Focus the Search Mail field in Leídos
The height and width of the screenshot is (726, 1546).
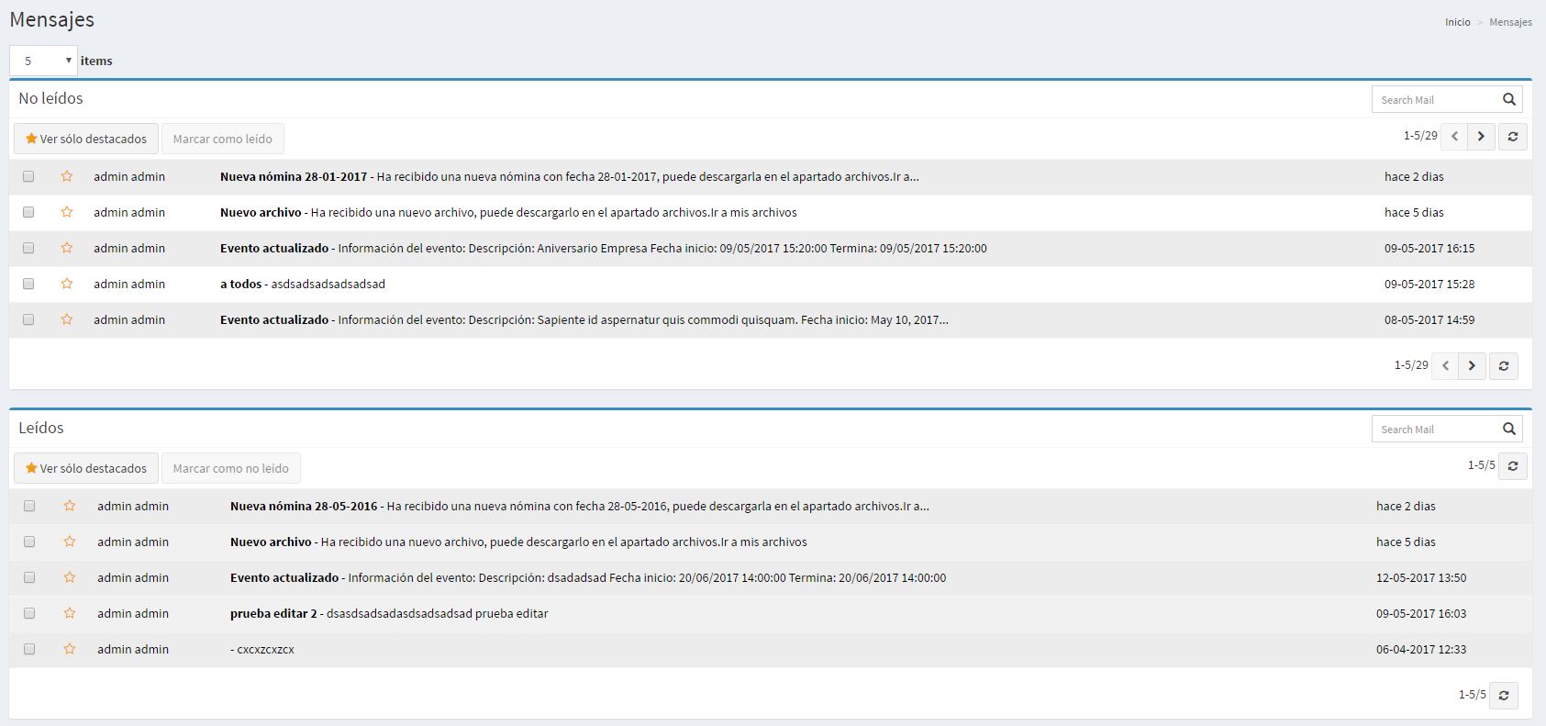(x=1434, y=429)
